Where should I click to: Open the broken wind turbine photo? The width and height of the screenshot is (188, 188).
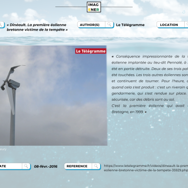coord(53,95)
